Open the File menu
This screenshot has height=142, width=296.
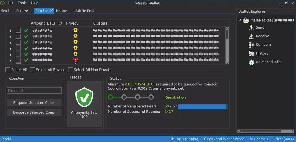point(10,3)
